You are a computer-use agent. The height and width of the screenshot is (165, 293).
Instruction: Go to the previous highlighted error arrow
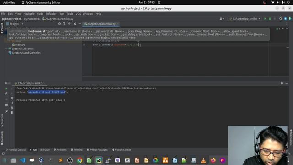click(x=283, y=29)
